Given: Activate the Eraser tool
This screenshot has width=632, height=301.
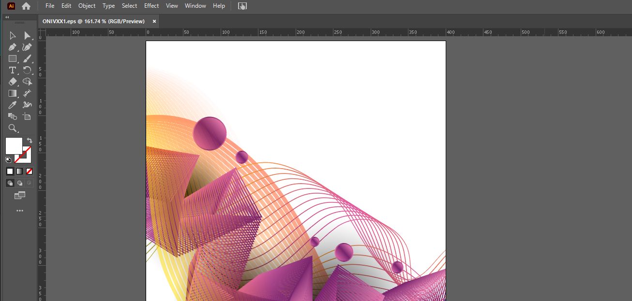Looking at the screenshot, I should [x=12, y=82].
